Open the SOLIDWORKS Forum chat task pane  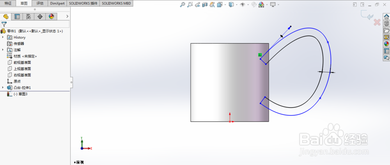point(386,58)
